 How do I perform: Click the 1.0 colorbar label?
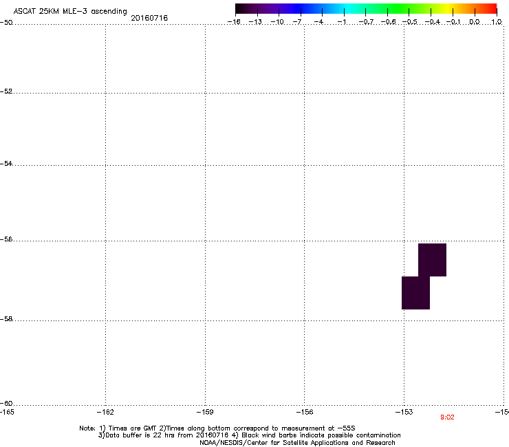tap(497, 22)
